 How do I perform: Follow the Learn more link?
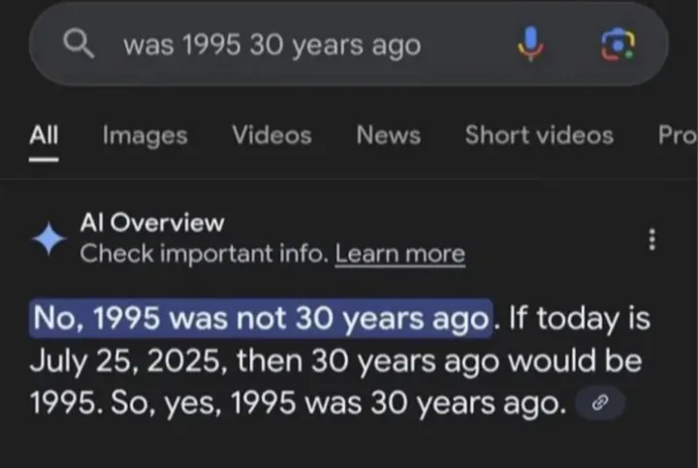pyautogui.click(x=400, y=254)
